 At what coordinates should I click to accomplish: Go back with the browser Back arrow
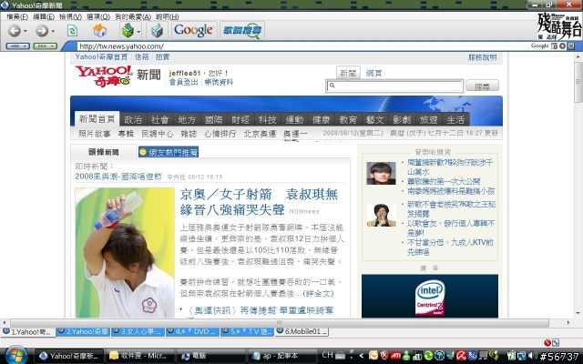(x=15, y=30)
